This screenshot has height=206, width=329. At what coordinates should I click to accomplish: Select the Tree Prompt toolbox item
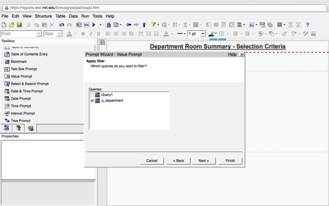[21, 121]
